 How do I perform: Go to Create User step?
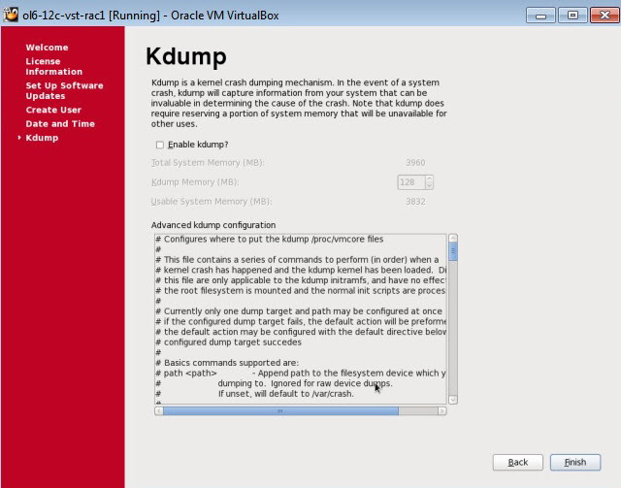53,110
